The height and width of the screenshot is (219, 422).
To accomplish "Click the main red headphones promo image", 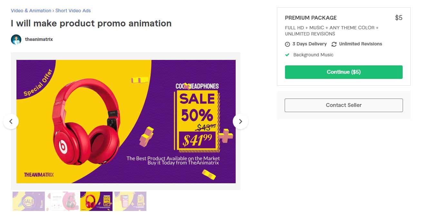I will point(126,121).
